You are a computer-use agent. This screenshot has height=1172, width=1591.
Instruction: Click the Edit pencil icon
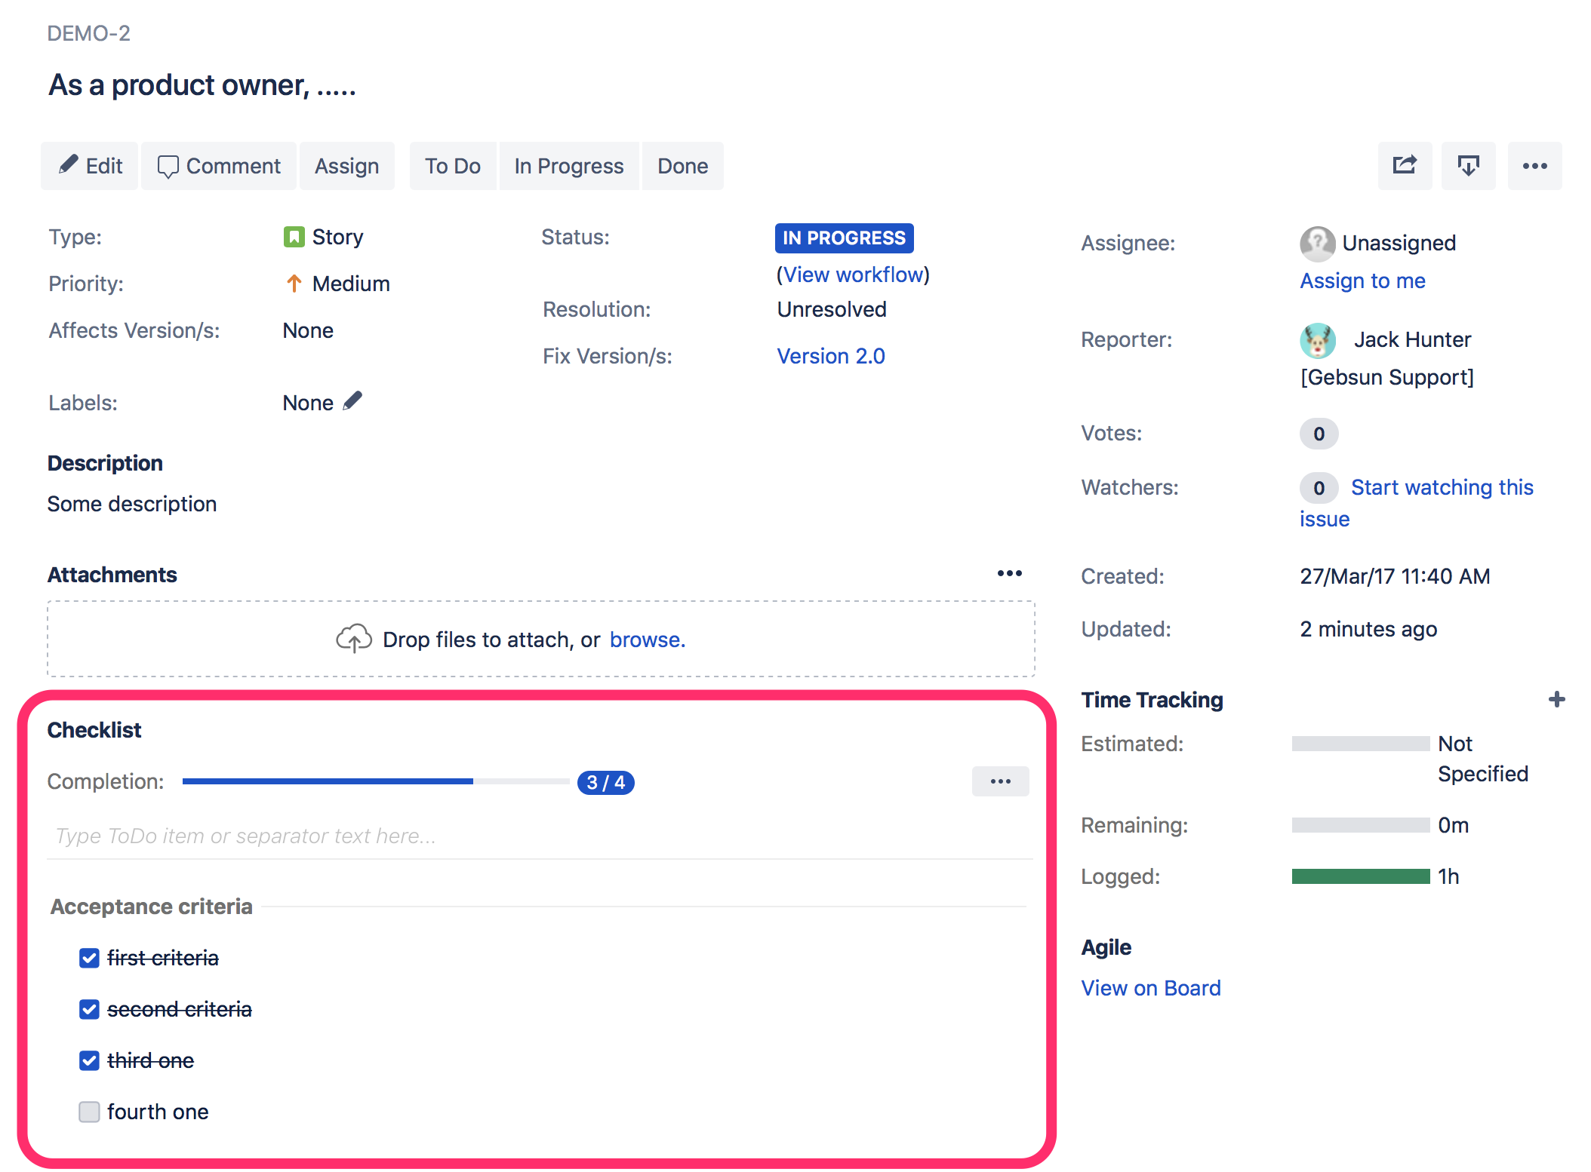pyautogui.click(x=69, y=165)
